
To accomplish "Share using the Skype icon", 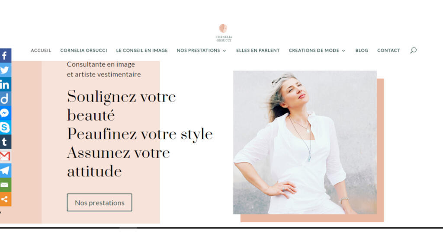I will [5, 128].
